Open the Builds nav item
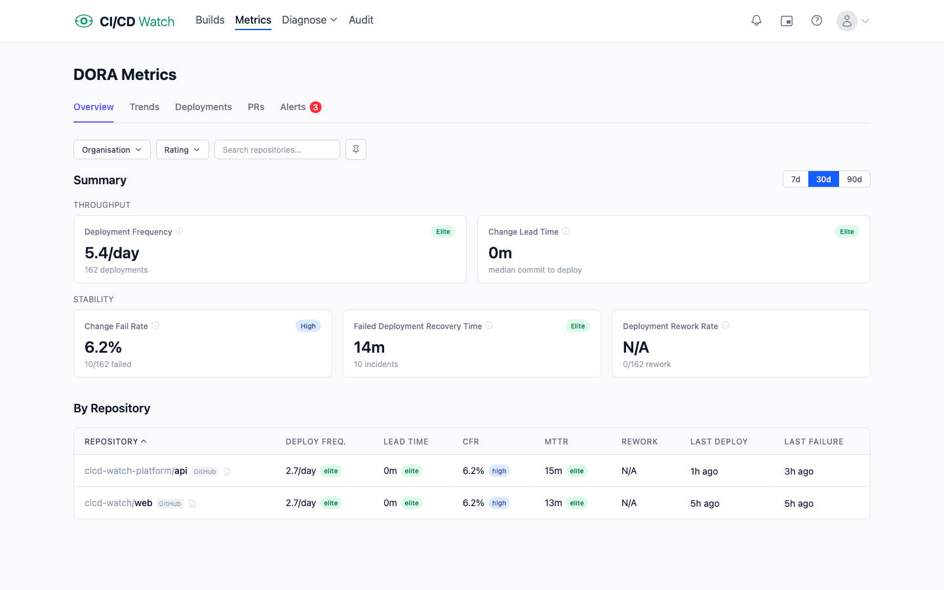The height and width of the screenshot is (590, 944). (x=210, y=20)
